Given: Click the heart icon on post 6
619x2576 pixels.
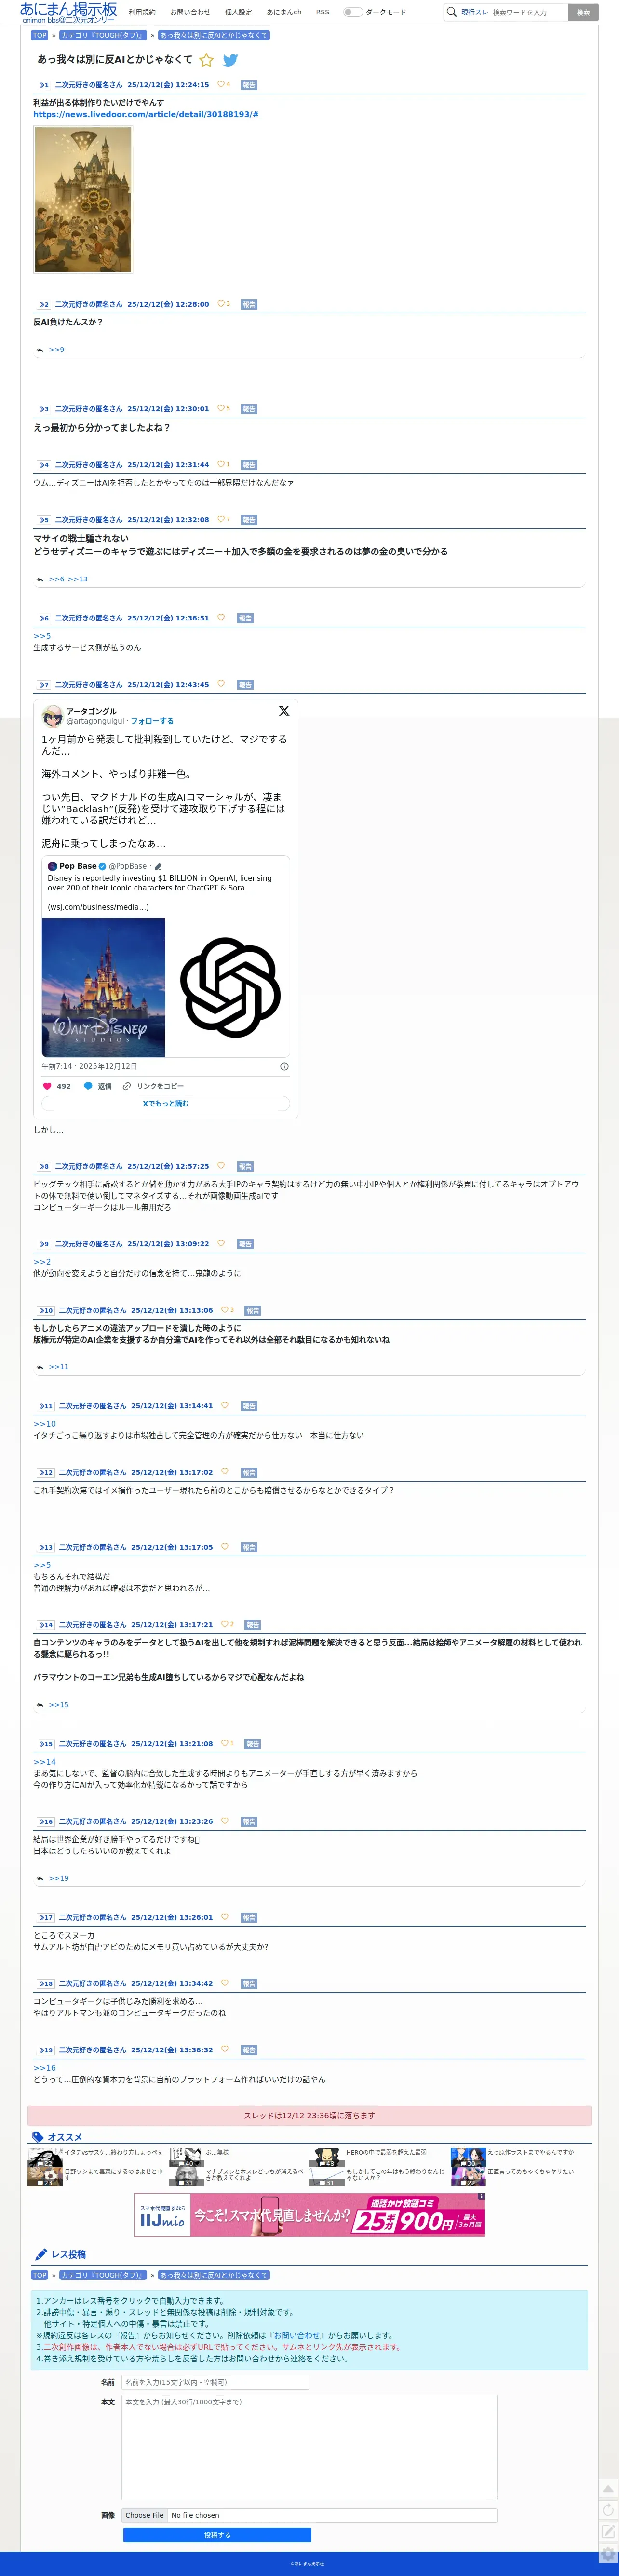Looking at the screenshot, I should tap(221, 617).
